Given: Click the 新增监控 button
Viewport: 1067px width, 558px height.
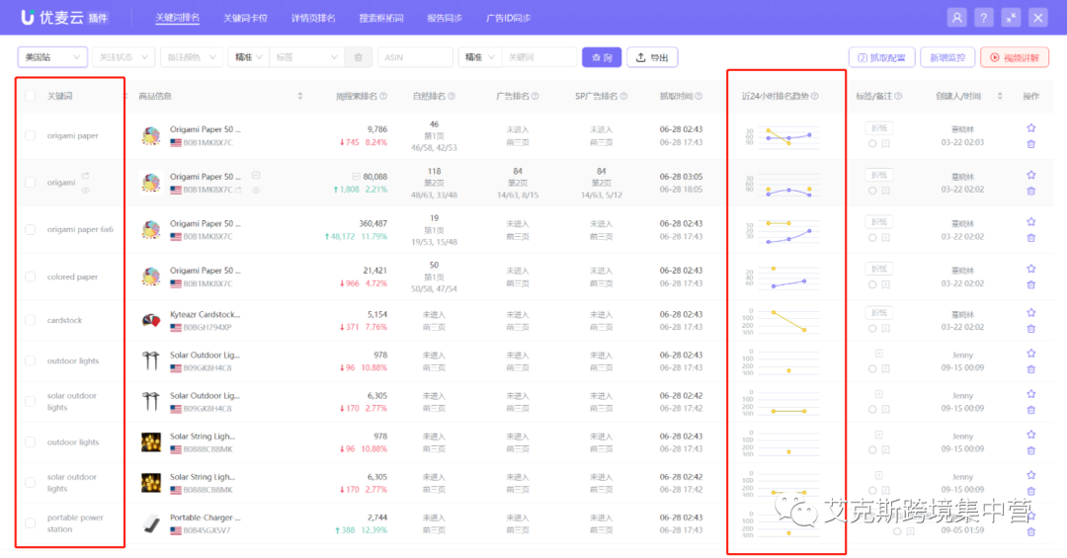Looking at the screenshot, I should coord(947,57).
